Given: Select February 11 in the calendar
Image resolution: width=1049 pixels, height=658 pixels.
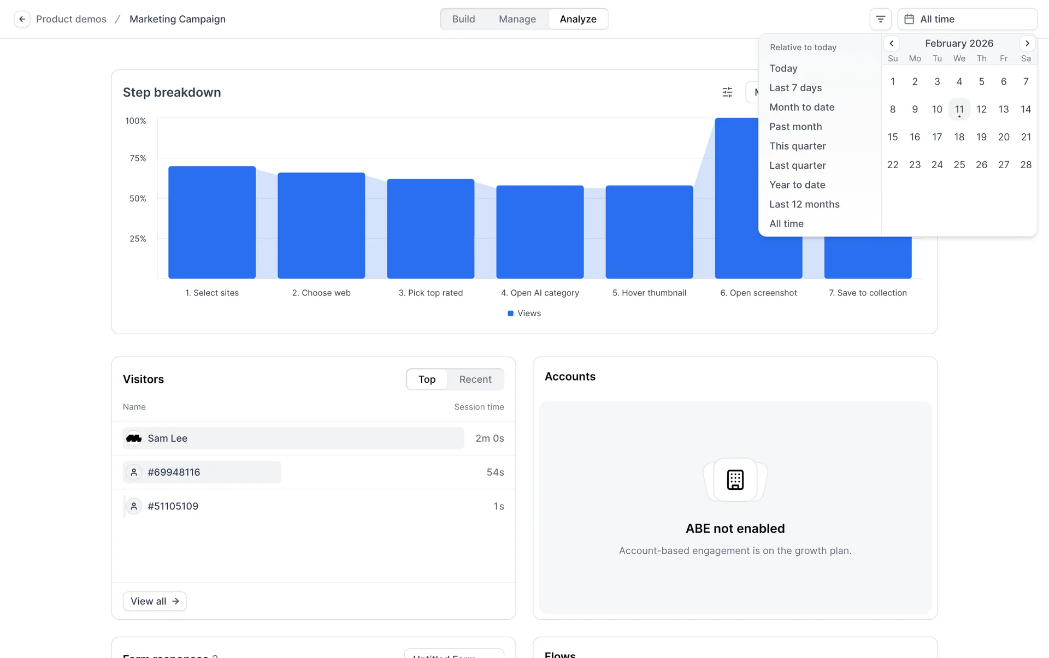Looking at the screenshot, I should coord(959,109).
